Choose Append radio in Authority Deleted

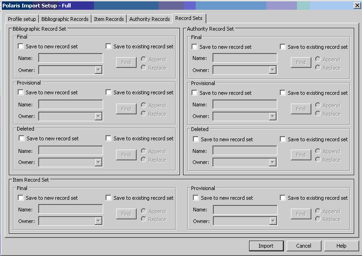(x=318, y=151)
